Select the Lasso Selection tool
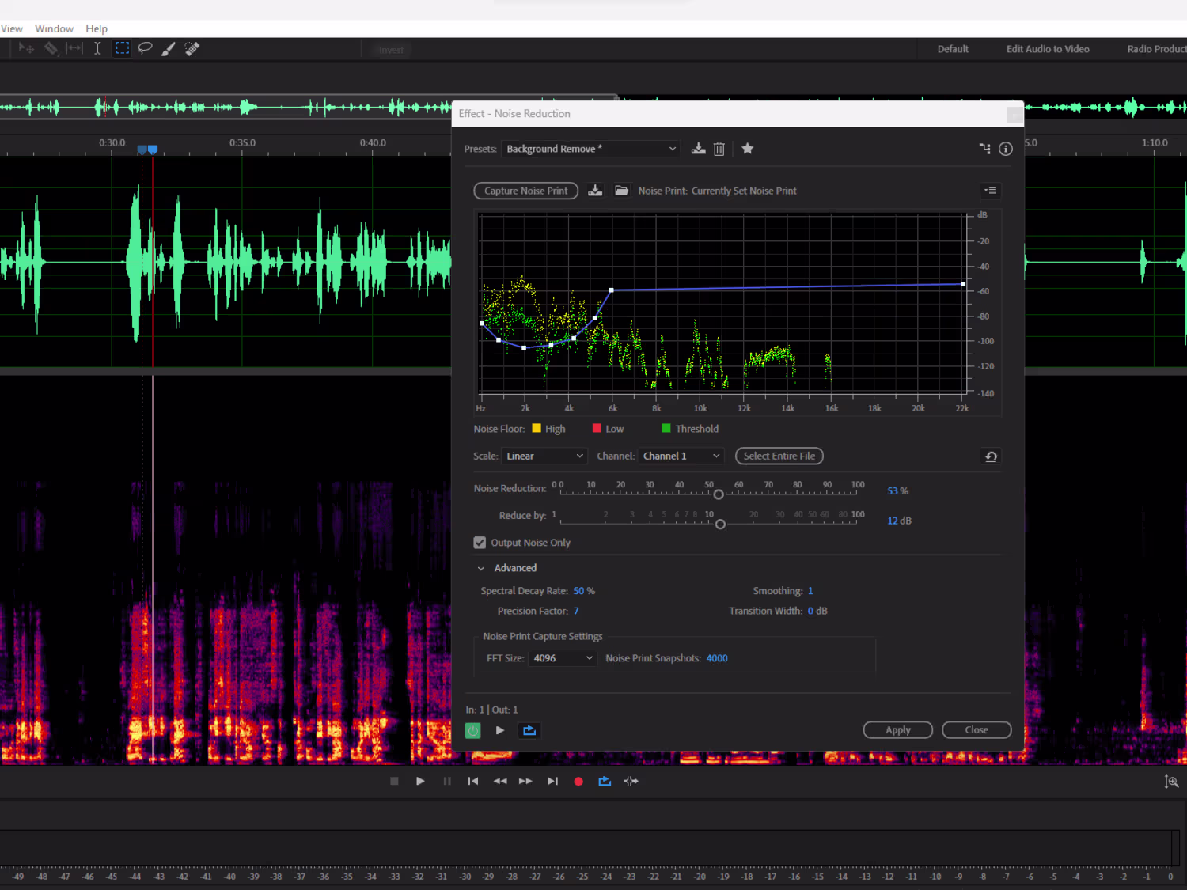 pyautogui.click(x=145, y=48)
